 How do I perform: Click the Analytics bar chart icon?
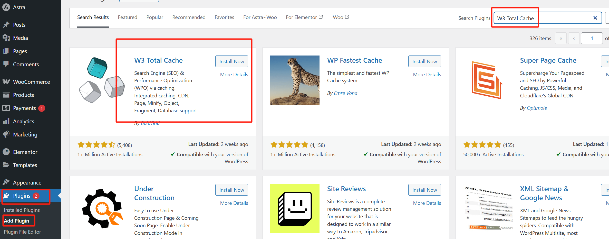click(6, 121)
